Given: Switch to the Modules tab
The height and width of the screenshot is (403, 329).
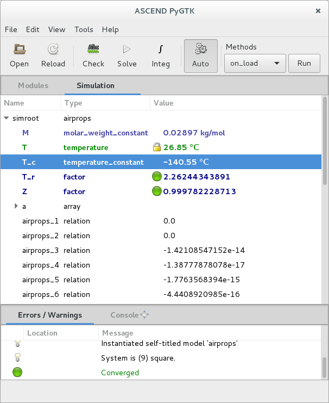Looking at the screenshot, I should [33, 85].
